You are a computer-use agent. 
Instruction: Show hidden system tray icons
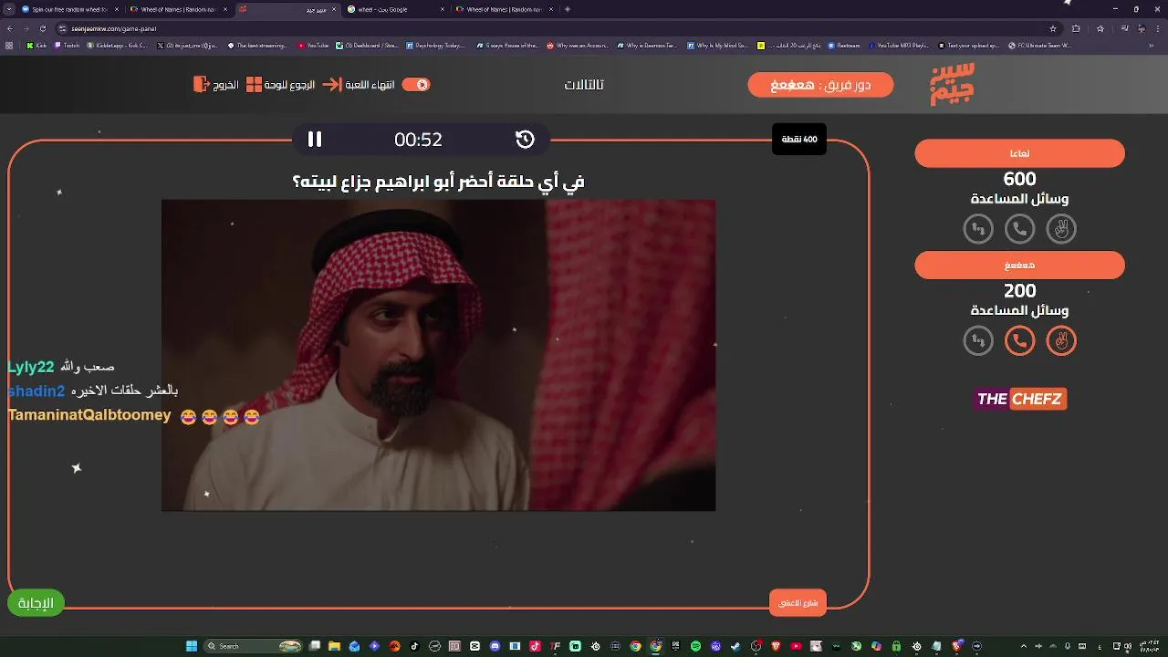(x=1023, y=646)
